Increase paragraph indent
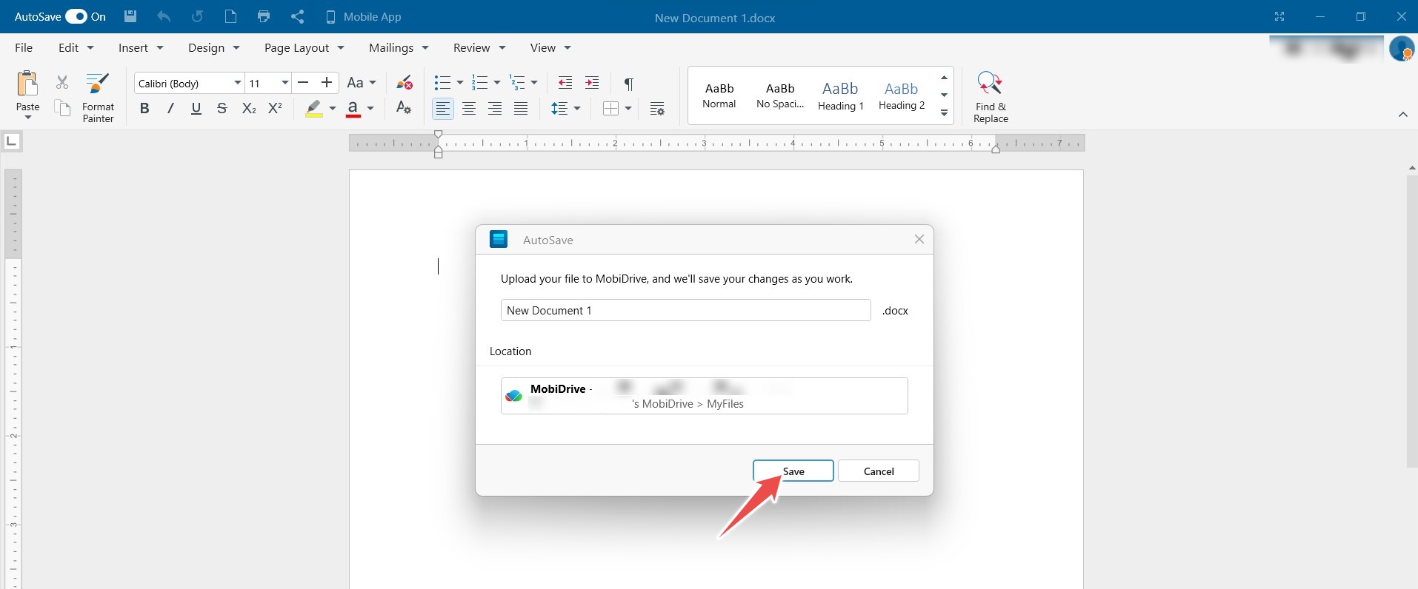Viewport: 1418px width, 589px height. 592,83
